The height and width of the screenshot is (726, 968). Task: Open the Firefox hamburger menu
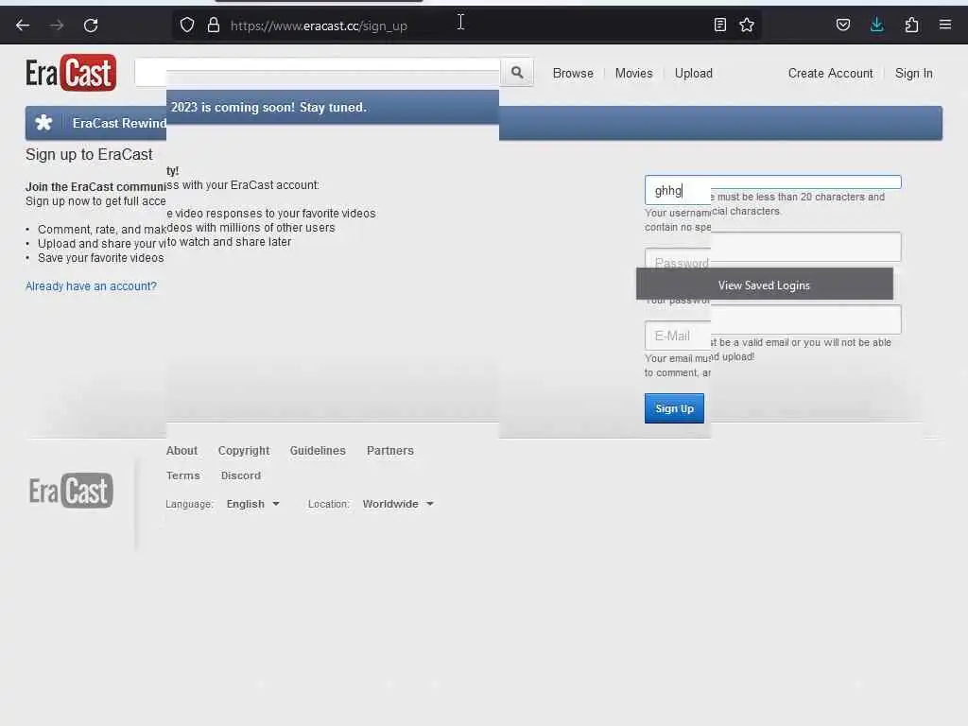pos(945,26)
